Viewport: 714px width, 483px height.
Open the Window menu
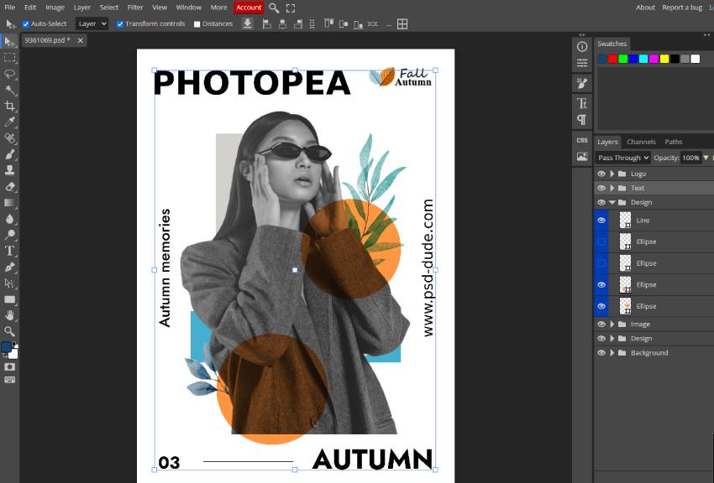click(x=188, y=8)
